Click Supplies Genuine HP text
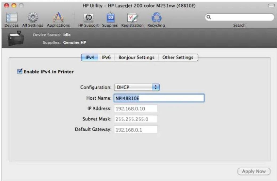Viewport: 277px width, 181px height. coord(64,42)
